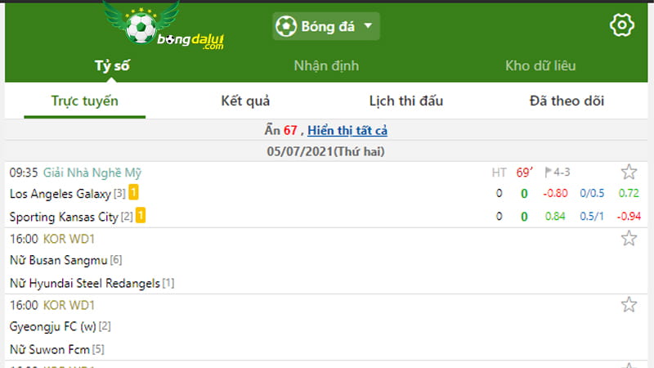Select the Tỷ số tab
The width and height of the screenshot is (654, 368).
point(112,65)
